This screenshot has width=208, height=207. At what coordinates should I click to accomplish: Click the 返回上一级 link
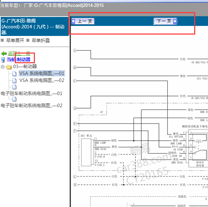tap(19, 54)
